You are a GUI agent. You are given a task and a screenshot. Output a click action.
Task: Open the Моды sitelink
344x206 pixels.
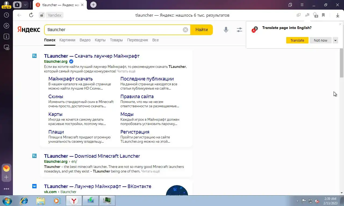[127, 114]
